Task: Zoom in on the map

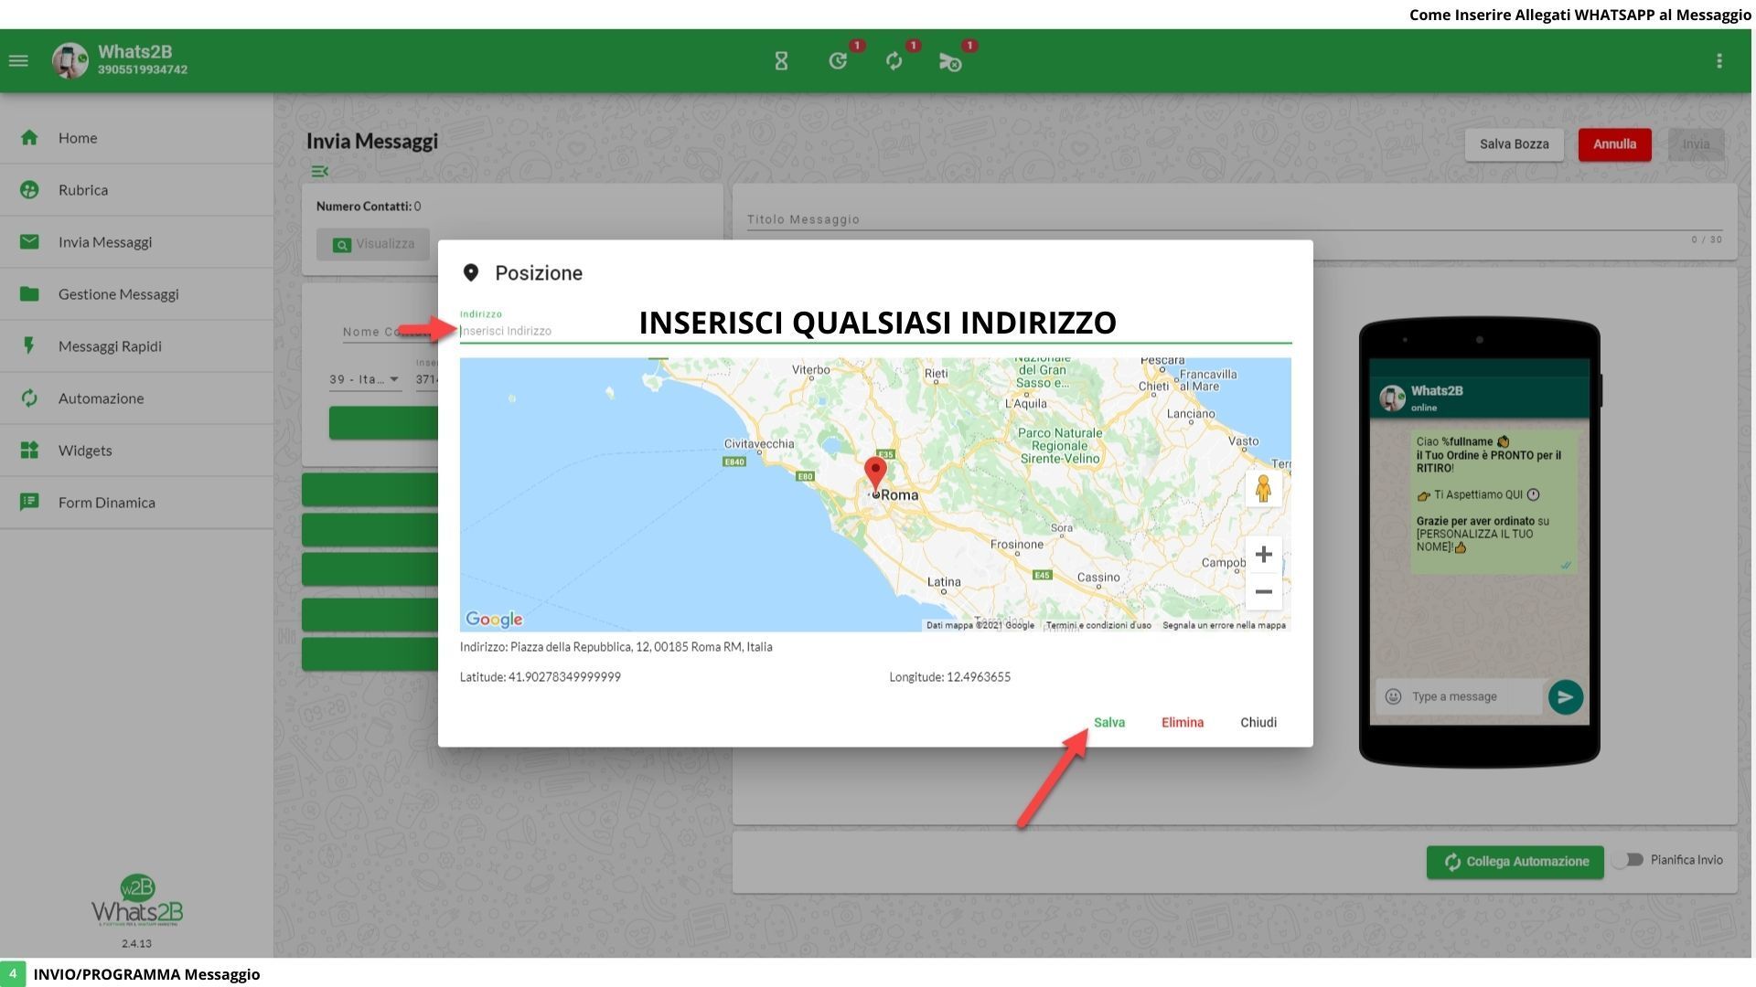Action: [x=1264, y=555]
